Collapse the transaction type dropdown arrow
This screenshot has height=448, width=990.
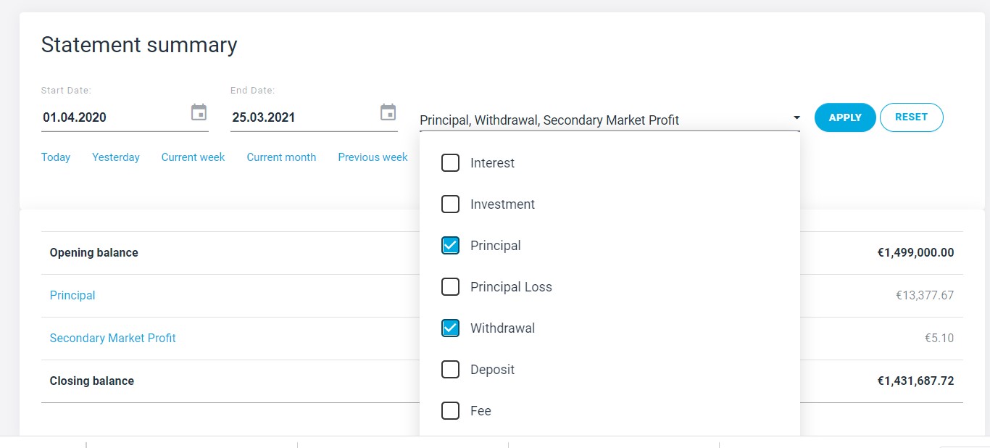796,118
